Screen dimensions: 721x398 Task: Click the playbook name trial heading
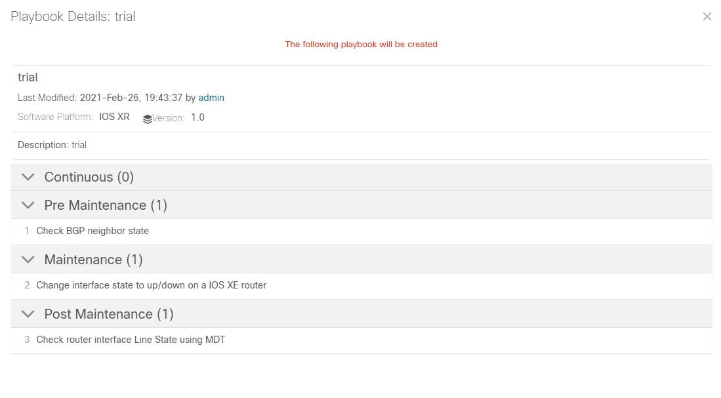click(28, 77)
